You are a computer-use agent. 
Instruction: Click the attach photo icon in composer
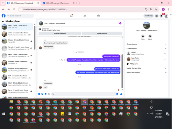point(42,94)
